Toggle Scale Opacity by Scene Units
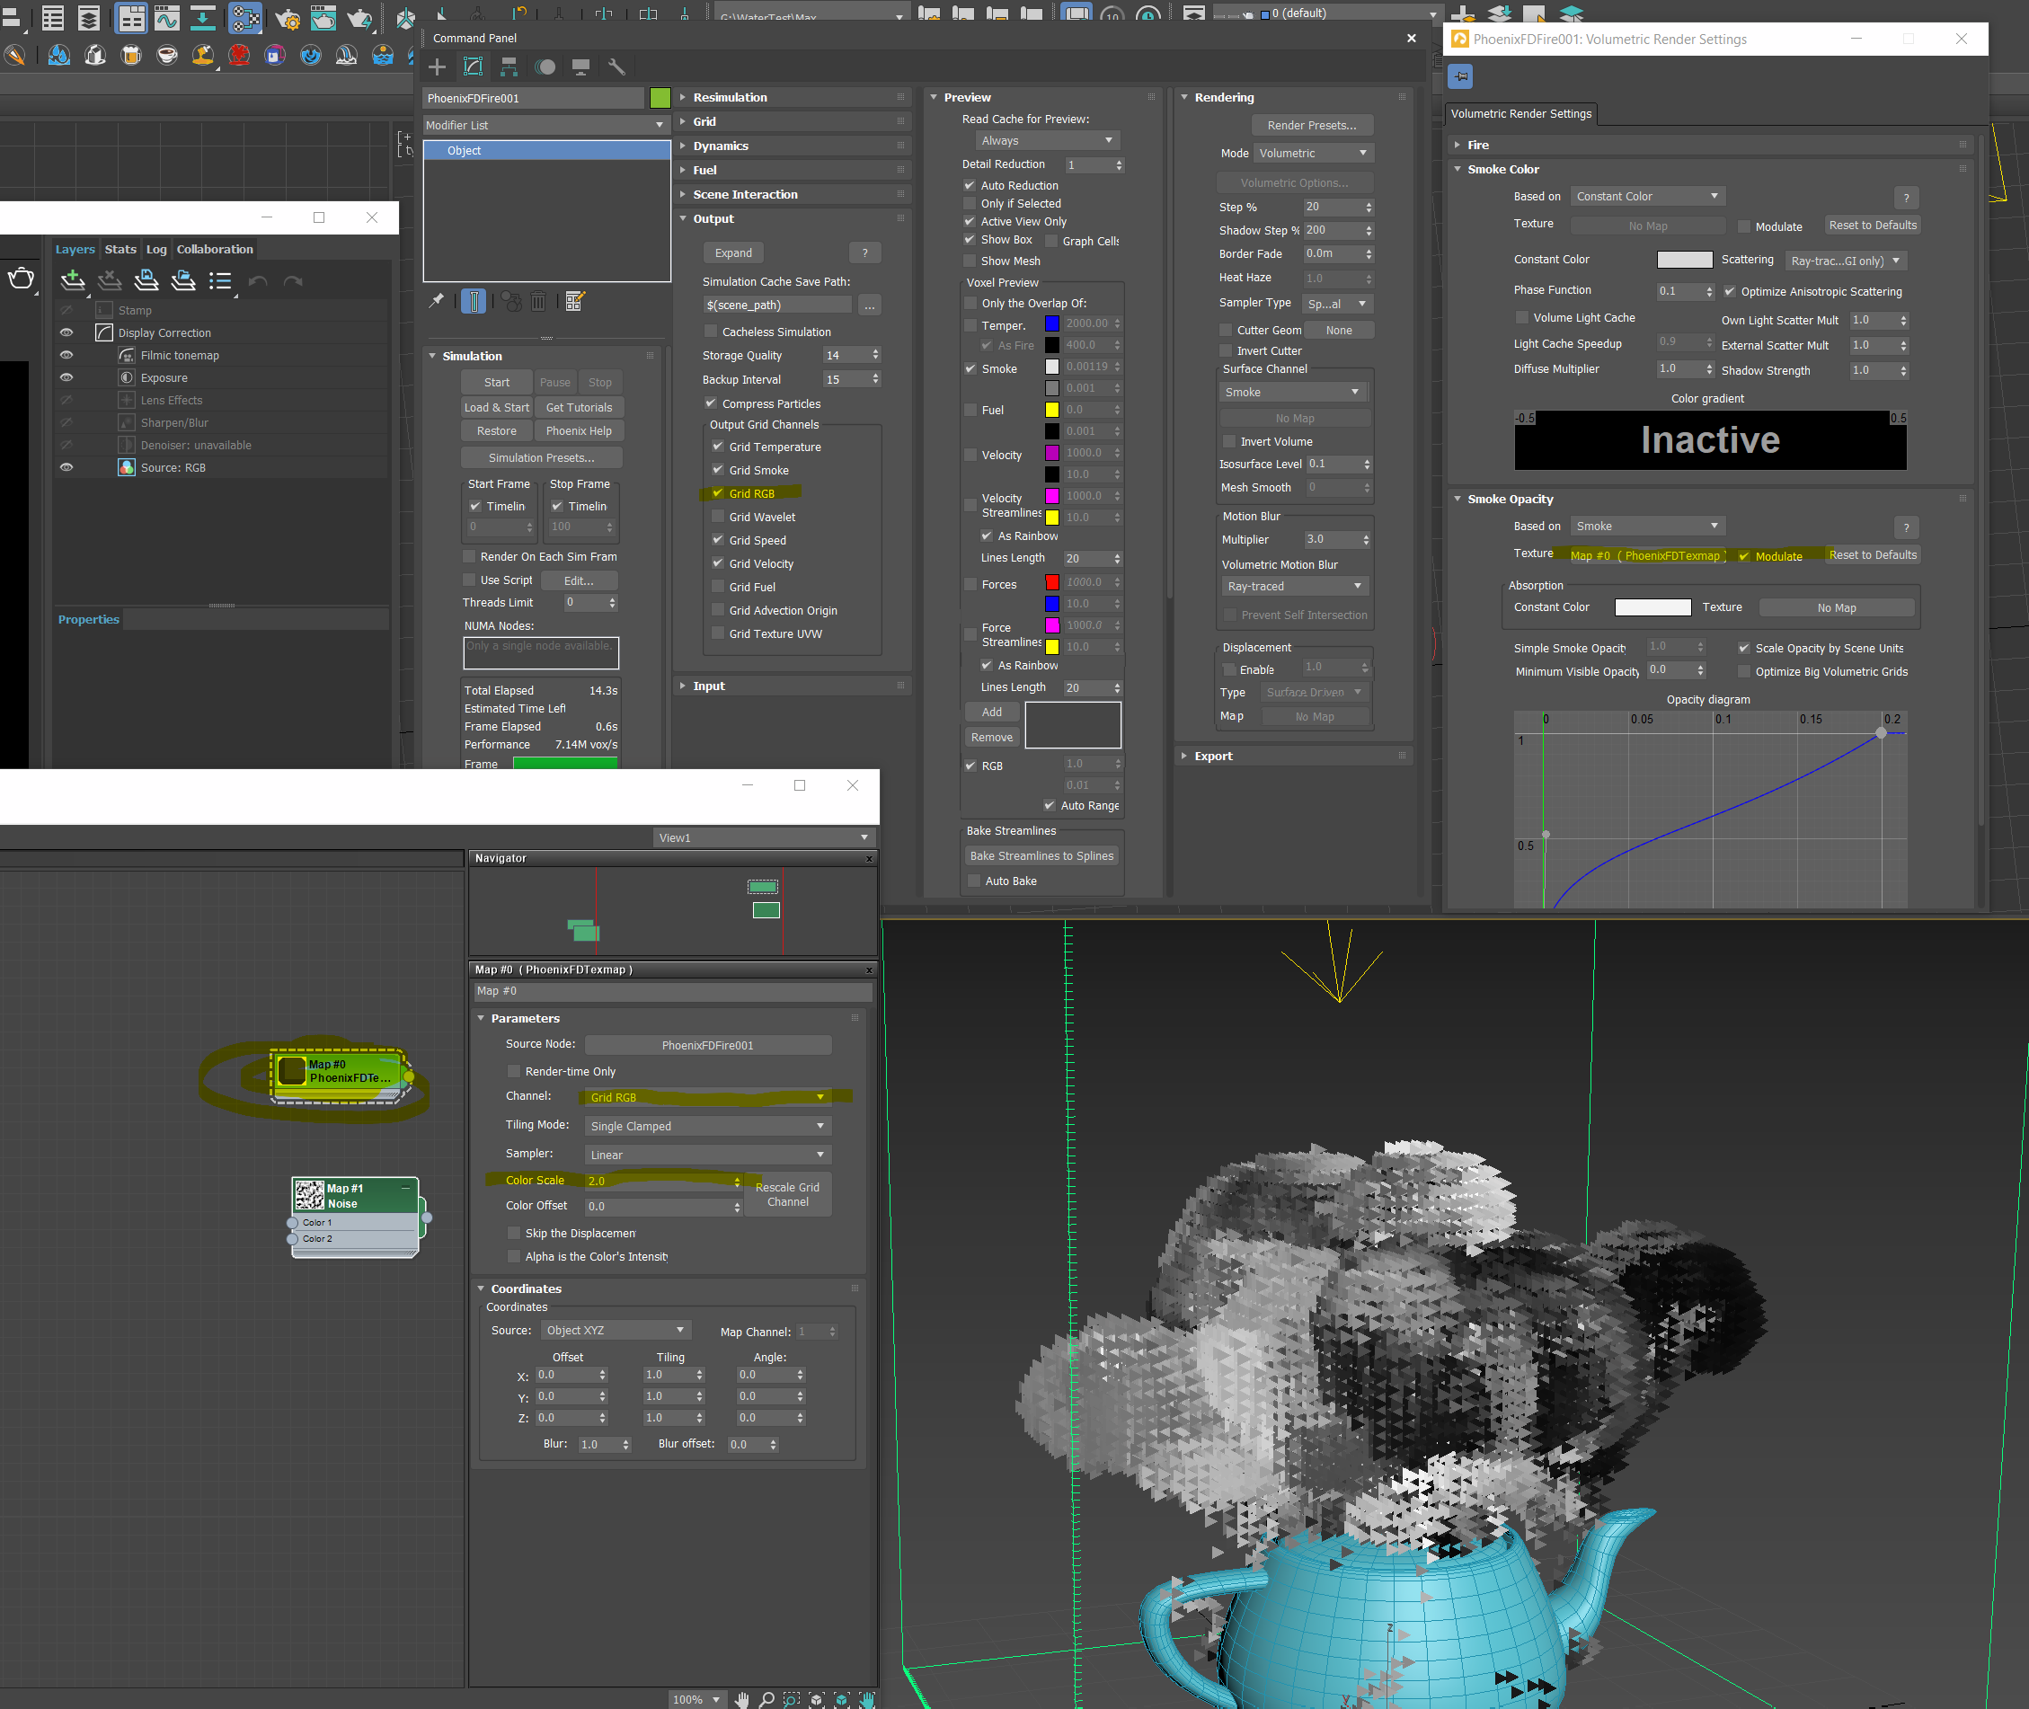Screen dimensions: 2029x1709 click(x=1744, y=648)
